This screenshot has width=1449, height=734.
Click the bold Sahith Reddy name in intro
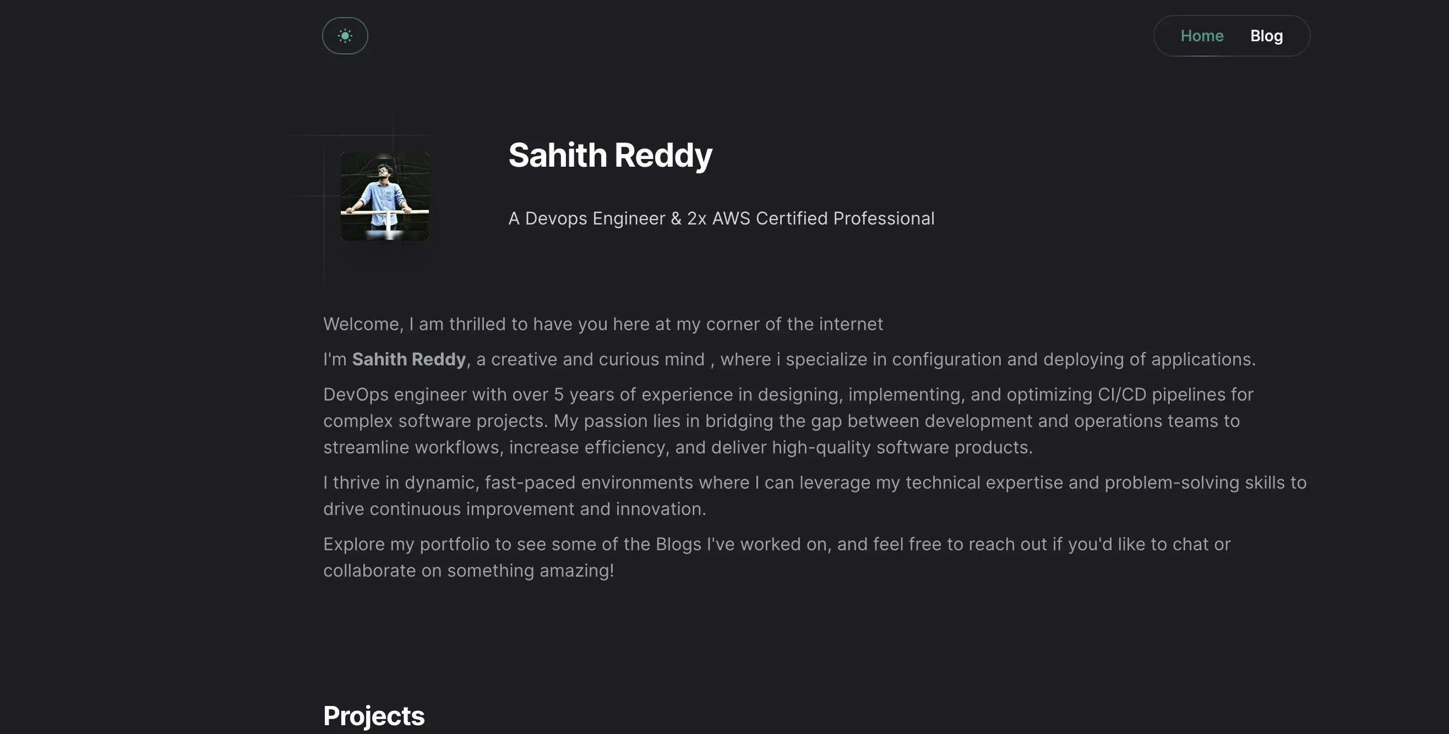coord(409,359)
